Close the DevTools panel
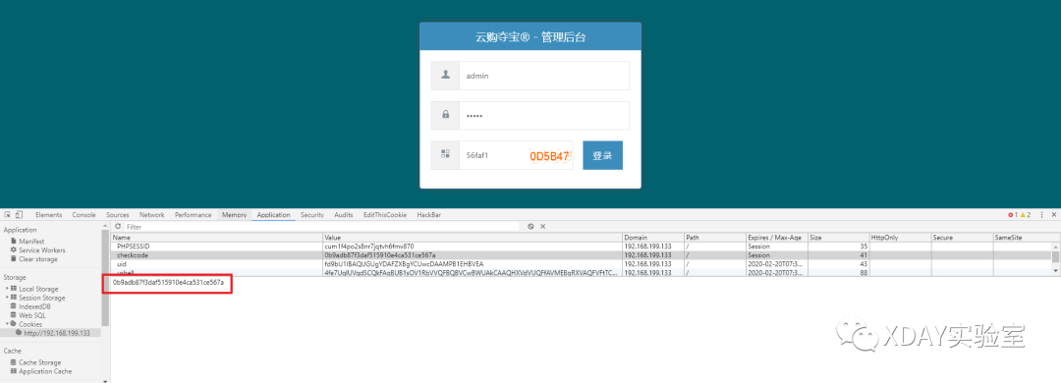The image size is (1061, 383). click(1054, 214)
